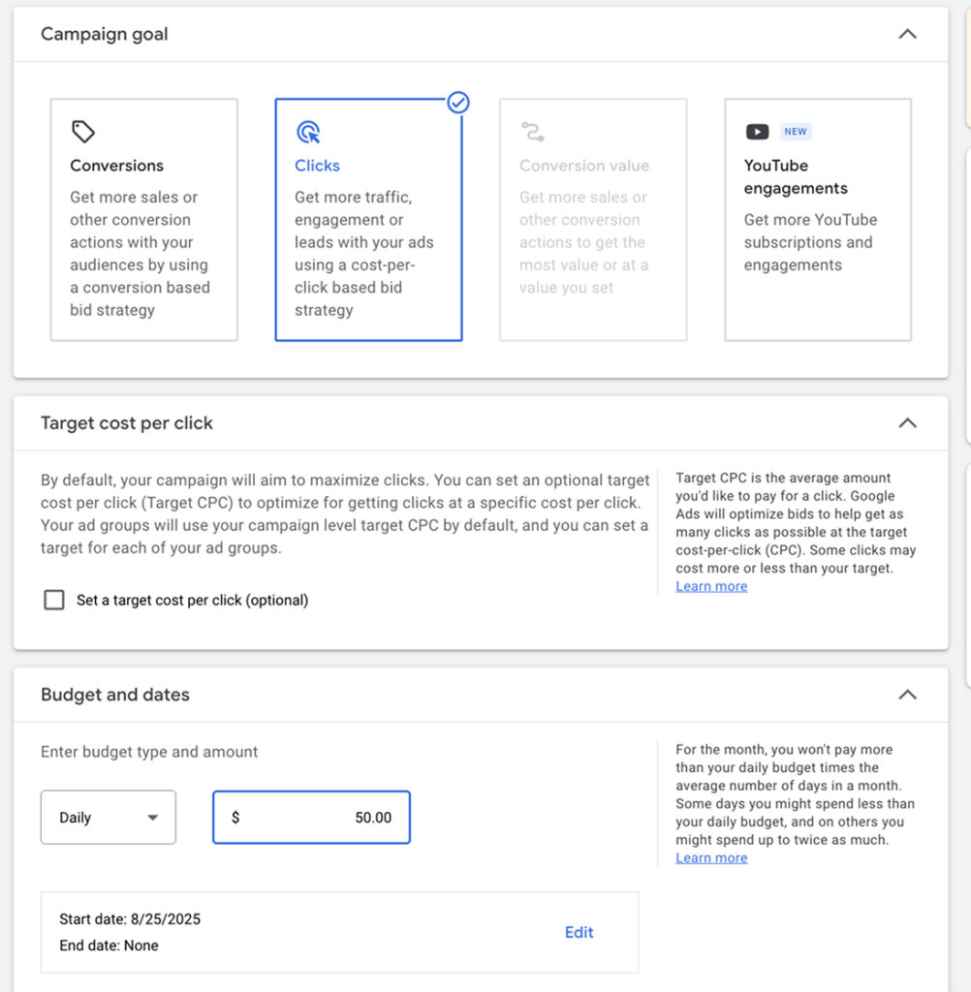971x992 pixels.
Task: Open Learn more link about Target CPC
Action: pyautogui.click(x=711, y=586)
